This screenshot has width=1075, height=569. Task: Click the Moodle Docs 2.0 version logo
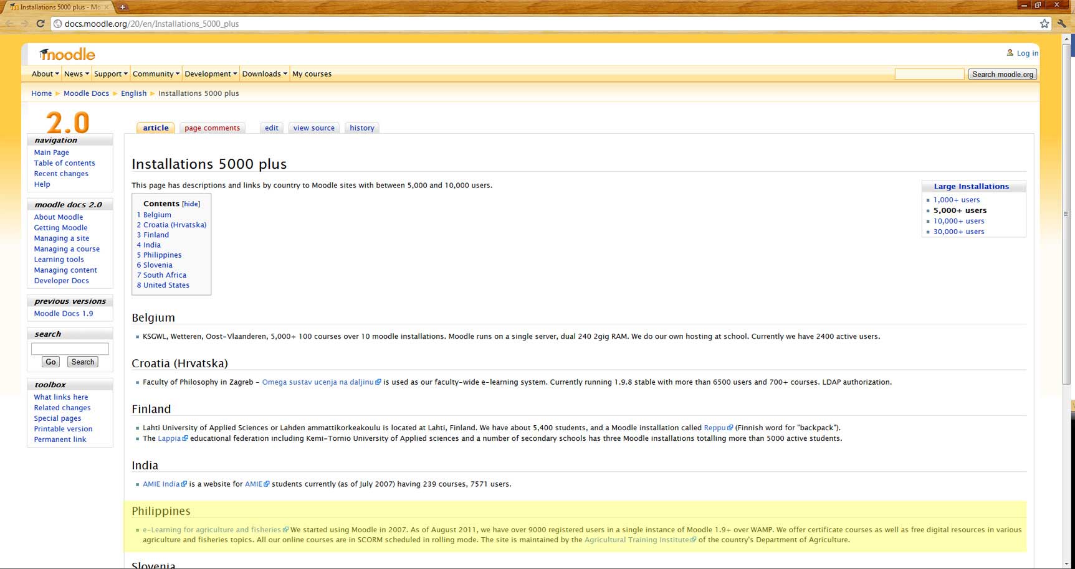coord(68,122)
